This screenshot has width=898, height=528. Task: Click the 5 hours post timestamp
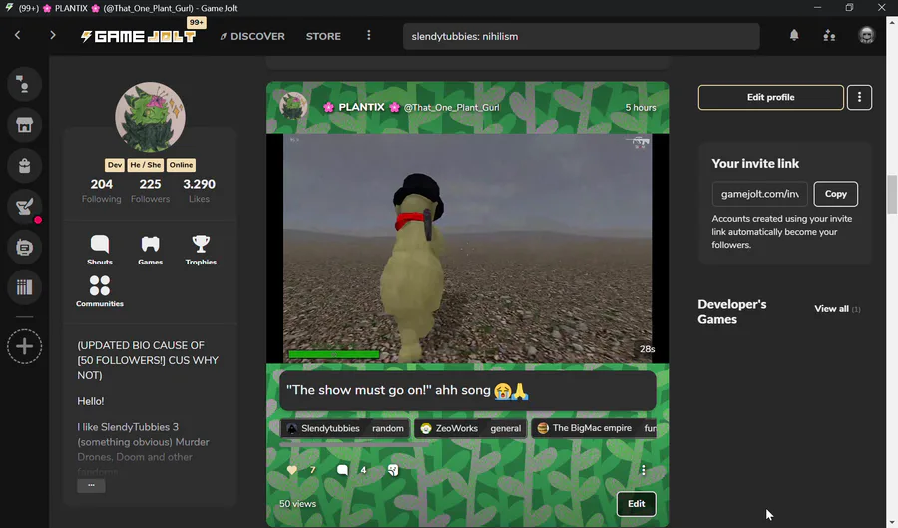pyautogui.click(x=641, y=107)
